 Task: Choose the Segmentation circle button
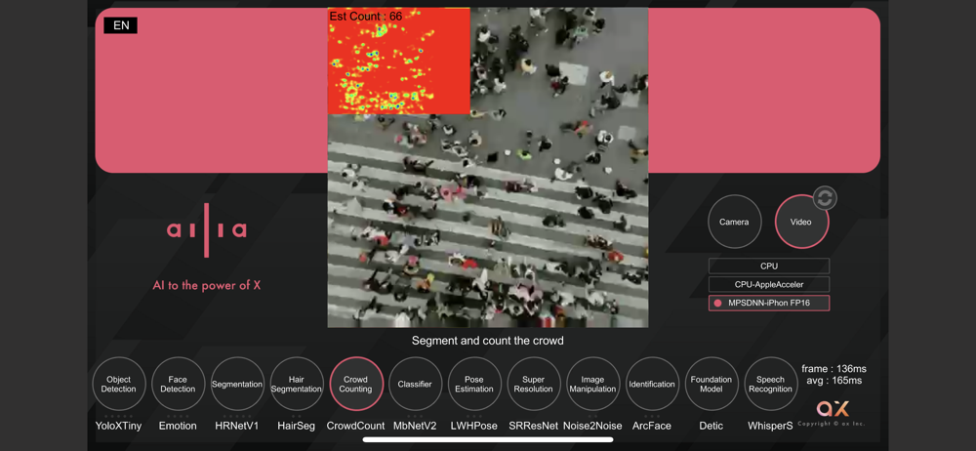[x=237, y=384]
